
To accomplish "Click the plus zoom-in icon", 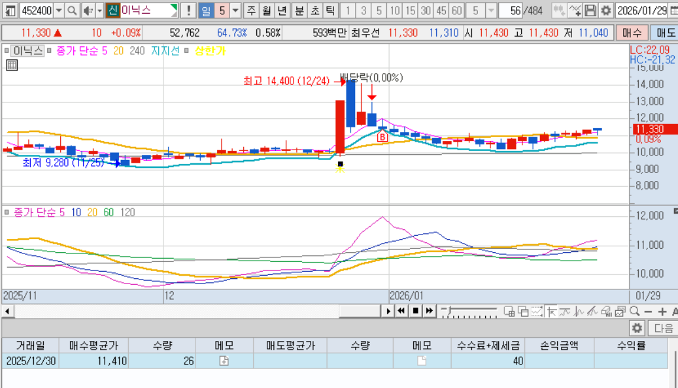I will tap(662, 312).
